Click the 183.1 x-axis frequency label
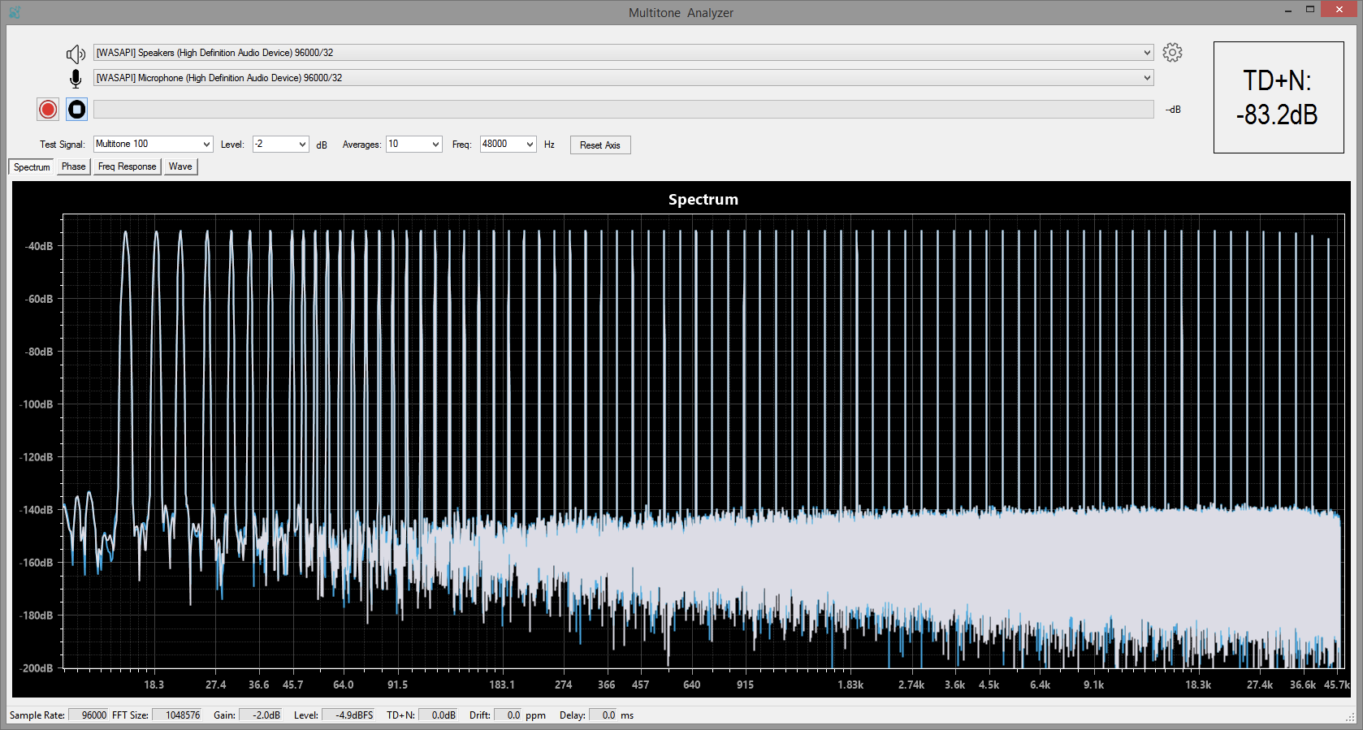Viewport: 1363px width, 730px height. tap(501, 685)
